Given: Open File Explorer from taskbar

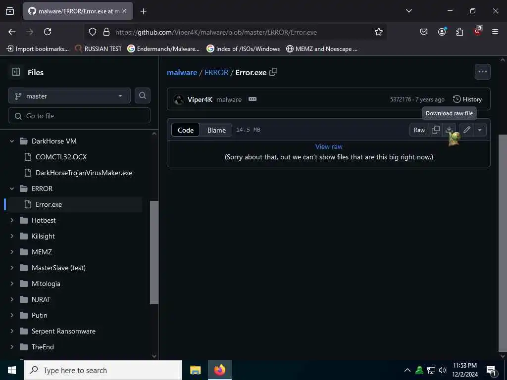Looking at the screenshot, I should pos(195,370).
